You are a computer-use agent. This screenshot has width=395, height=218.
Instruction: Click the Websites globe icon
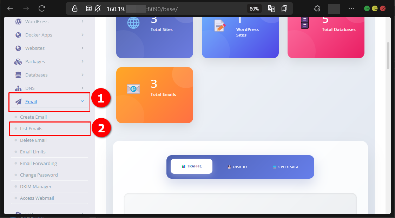point(18,48)
